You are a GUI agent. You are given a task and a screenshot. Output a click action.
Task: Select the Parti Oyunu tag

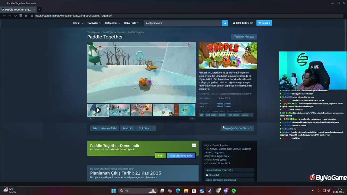pos(211,115)
